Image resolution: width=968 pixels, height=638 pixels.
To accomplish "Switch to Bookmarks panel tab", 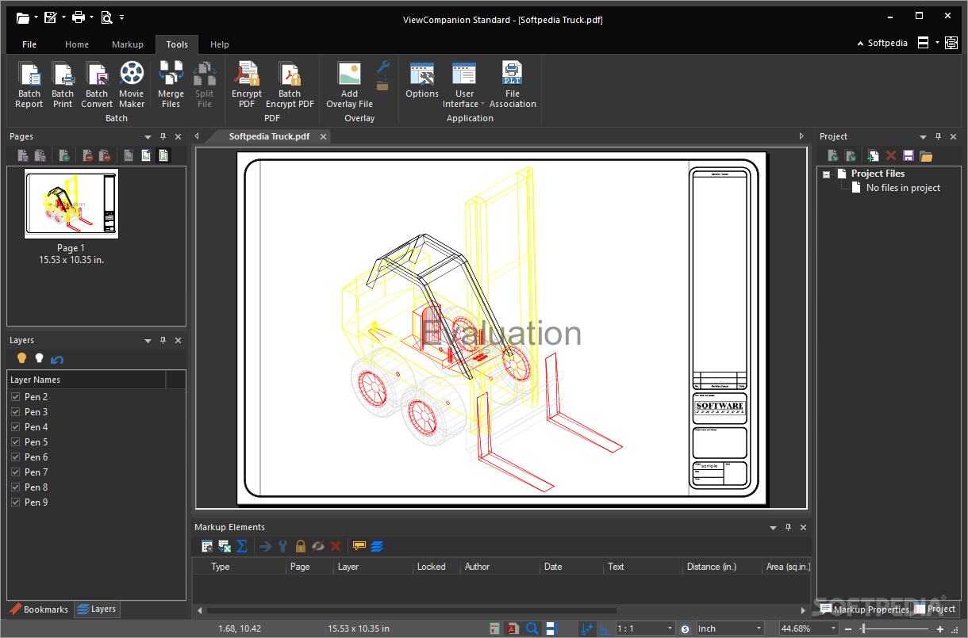I will 40,609.
